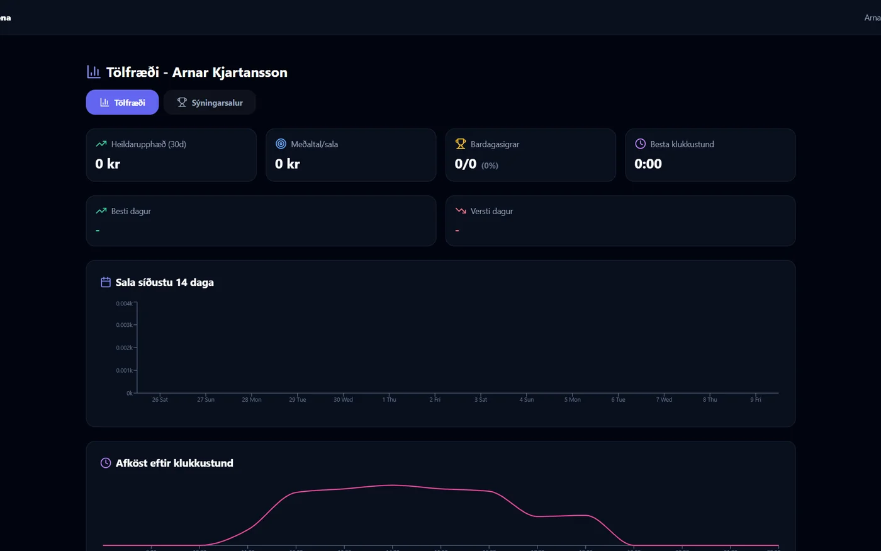
Task: Click the Sala síðustu 14 daga heading
Action: (165, 282)
